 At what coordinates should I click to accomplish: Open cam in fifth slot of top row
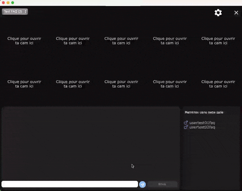[x=218, y=41]
